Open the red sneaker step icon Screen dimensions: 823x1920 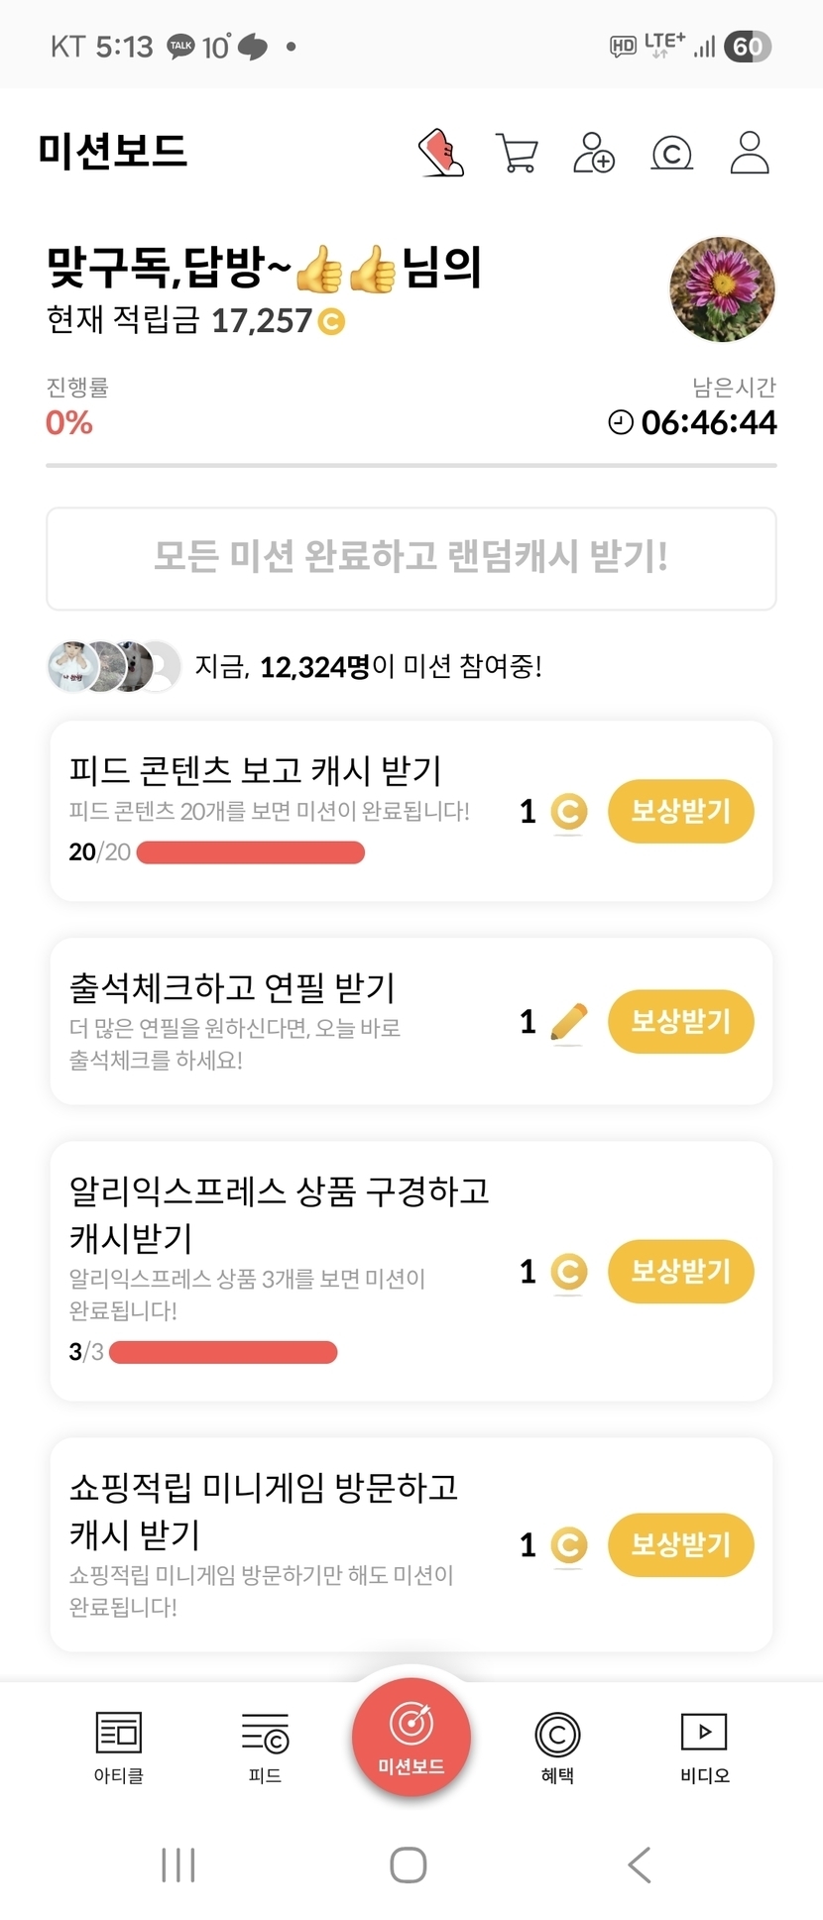[x=441, y=153]
